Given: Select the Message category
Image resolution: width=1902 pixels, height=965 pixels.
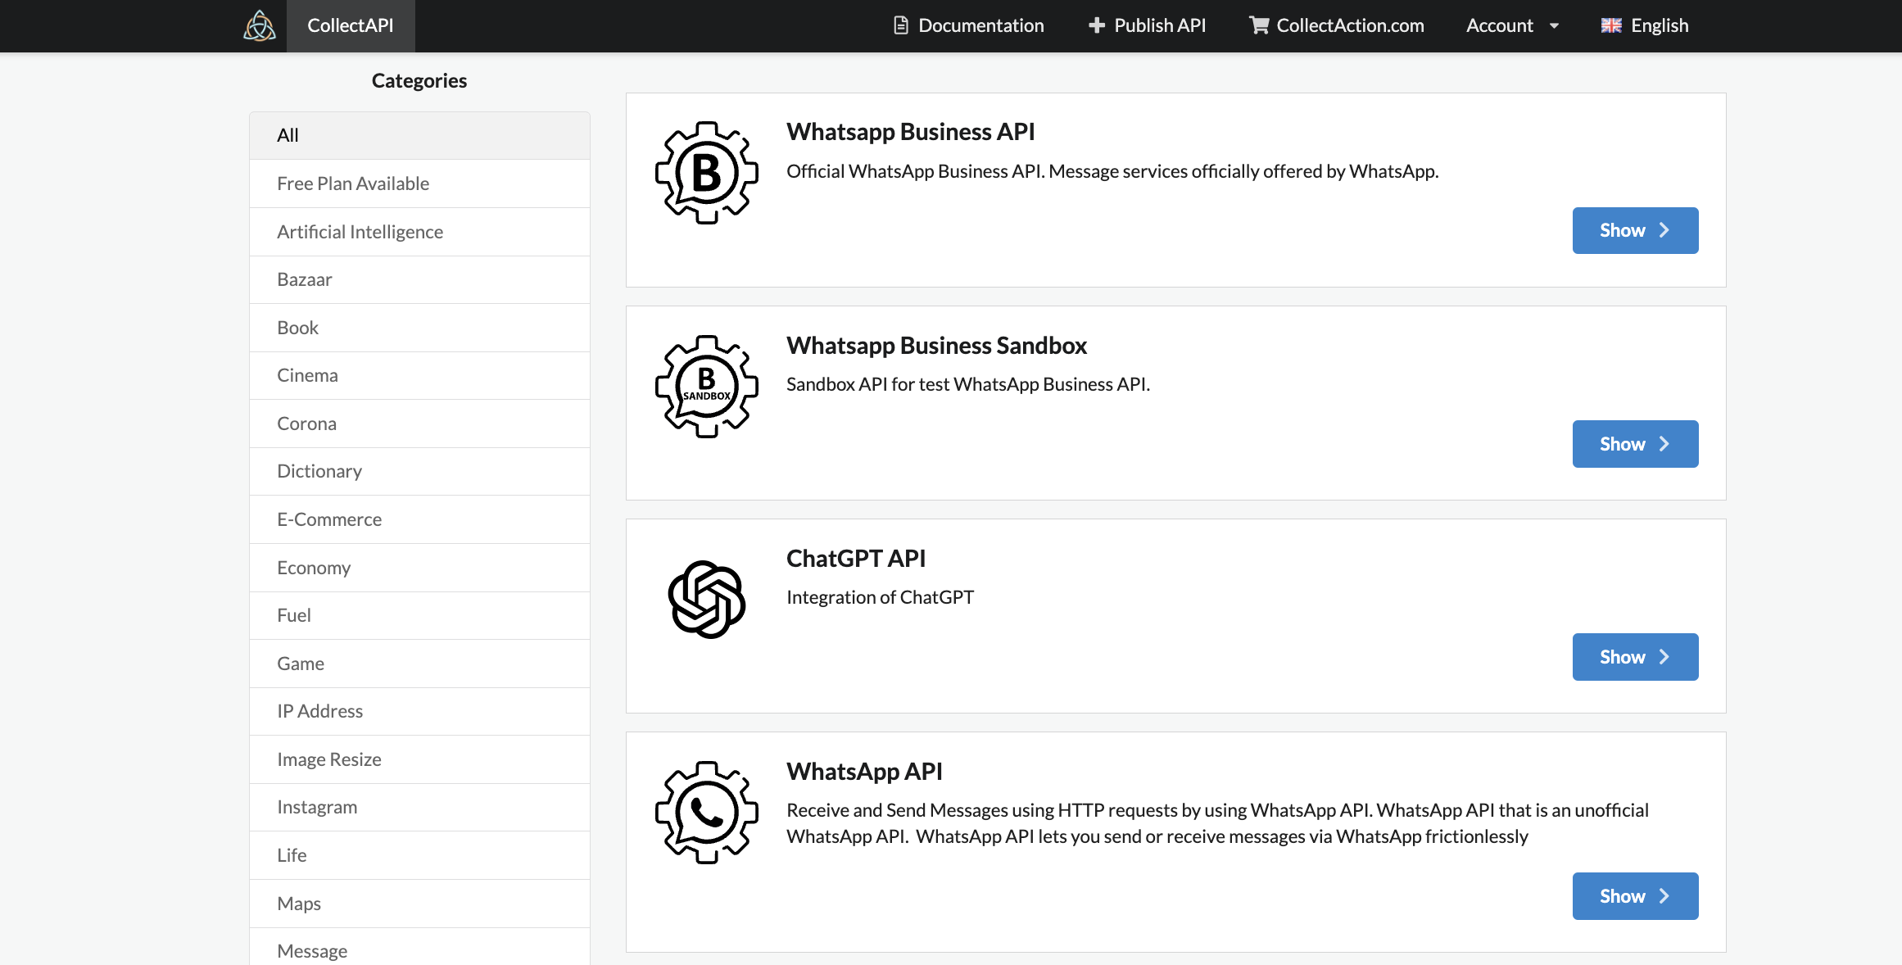Looking at the screenshot, I should [x=419, y=949].
